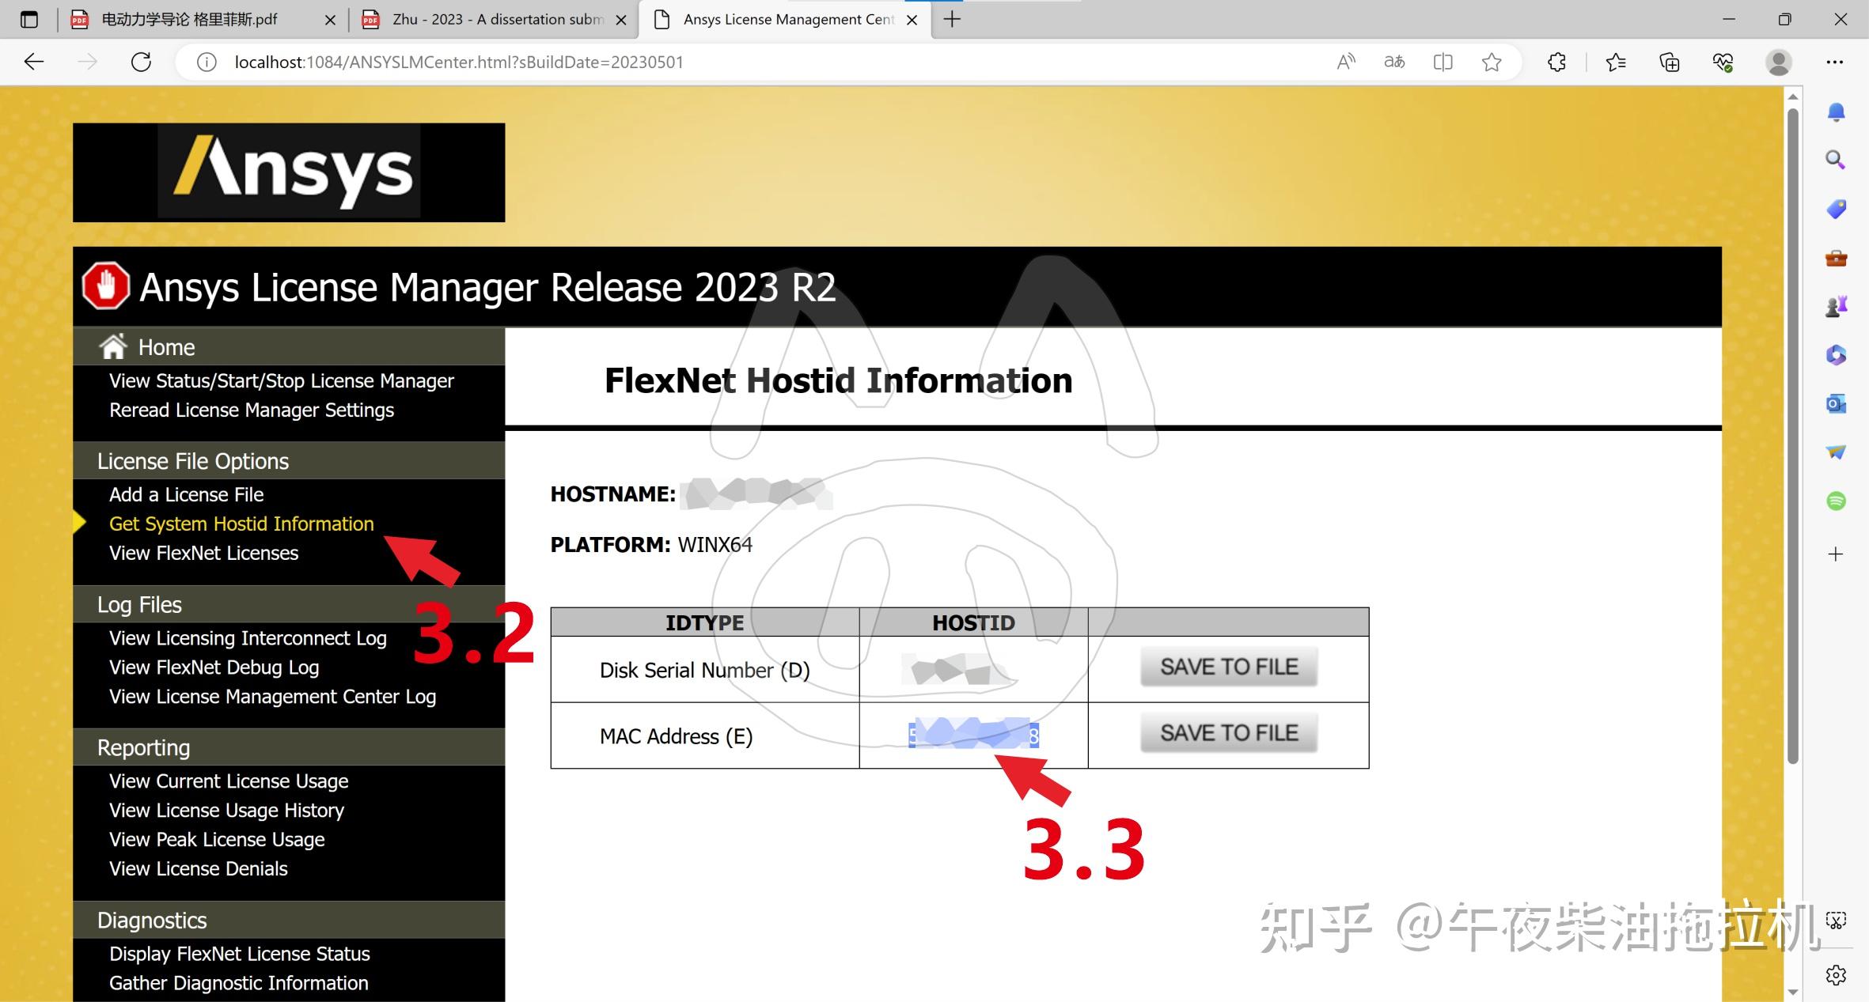This screenshot has height=1002, width=1869.
Task: Open View FlexNet Licenses
Action: 203,553
